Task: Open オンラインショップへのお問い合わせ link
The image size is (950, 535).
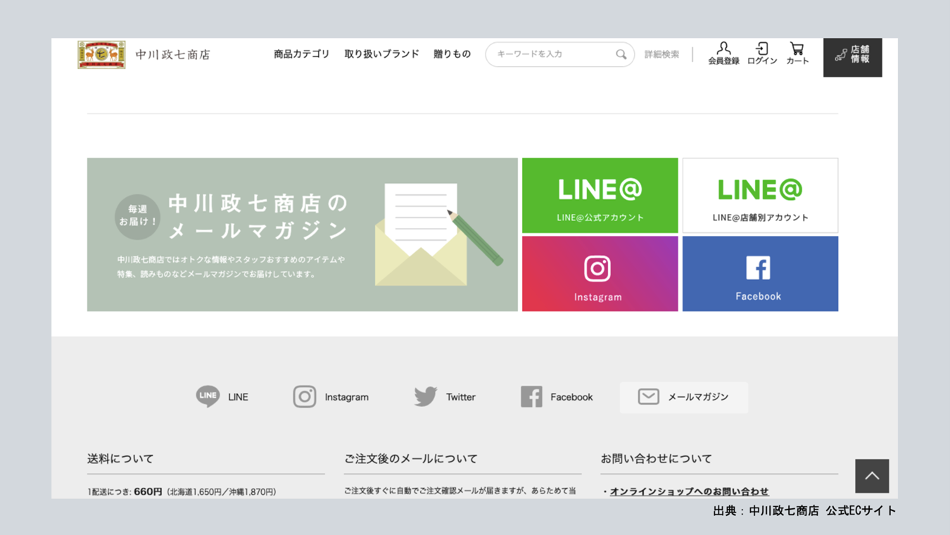Action: click(x=689, y=491)
